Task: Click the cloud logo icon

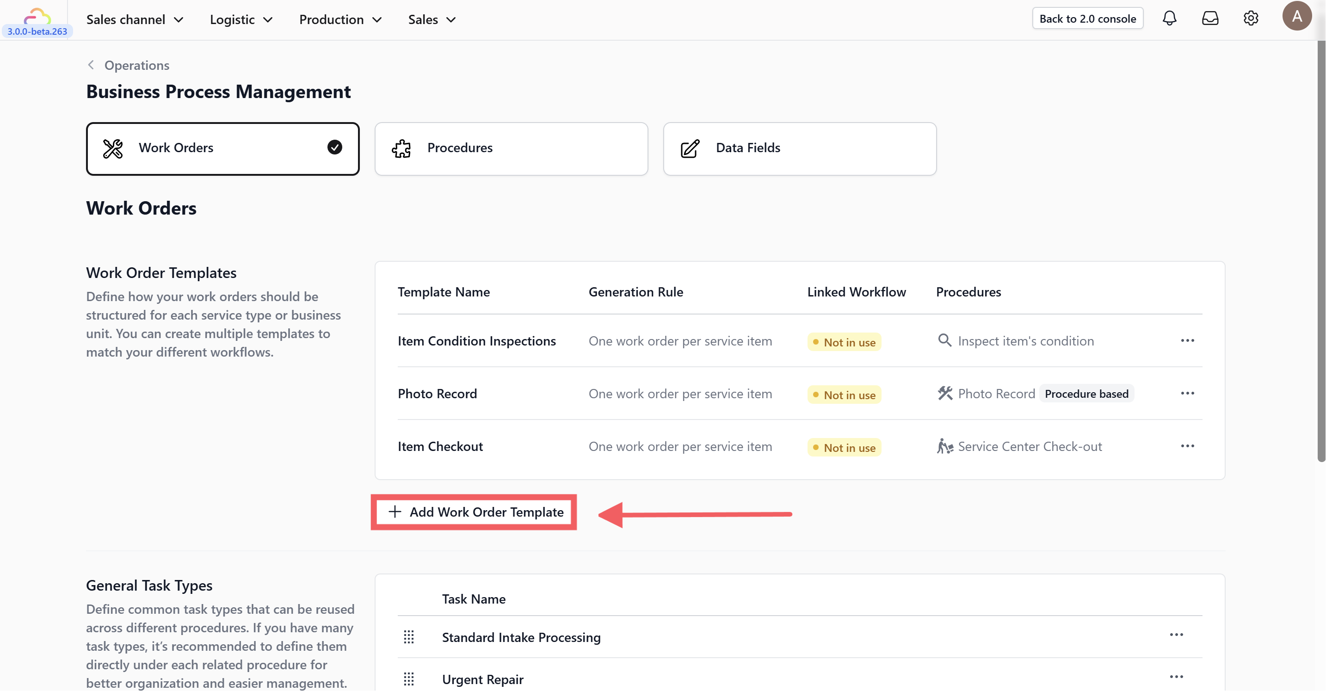Action: point(37,15)
